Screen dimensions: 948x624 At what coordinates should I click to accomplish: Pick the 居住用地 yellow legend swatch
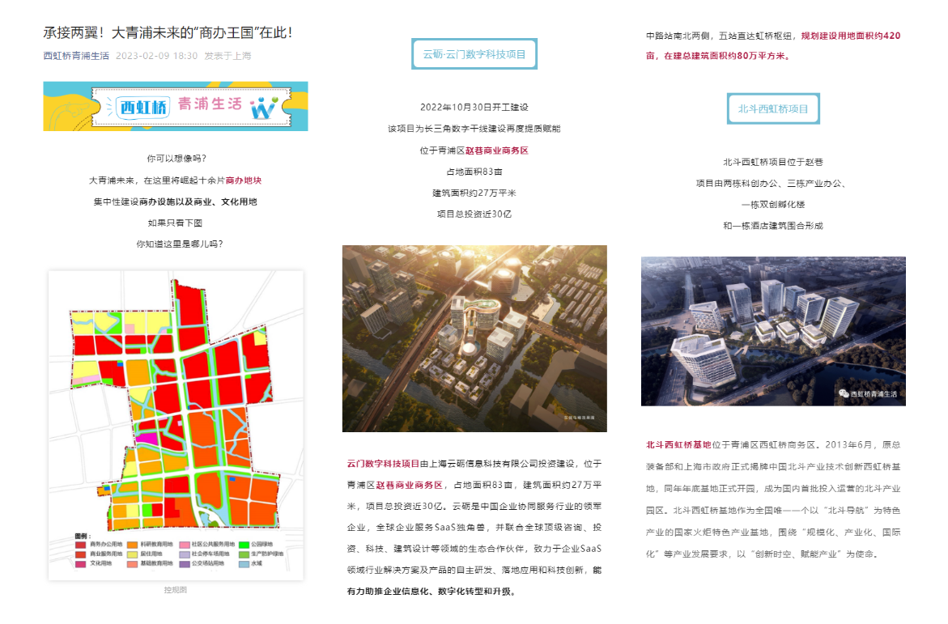(x=132, y=554)
